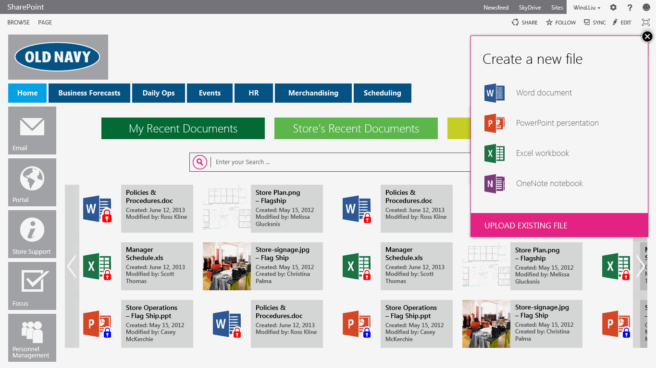The width and height of the screenshot is (656, 368).
Task: Open the Word icon for Policies & Procedures.doc in the top-left card
Action: coord(98,209)
